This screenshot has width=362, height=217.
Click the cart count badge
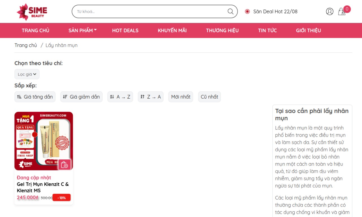(347, 9)
